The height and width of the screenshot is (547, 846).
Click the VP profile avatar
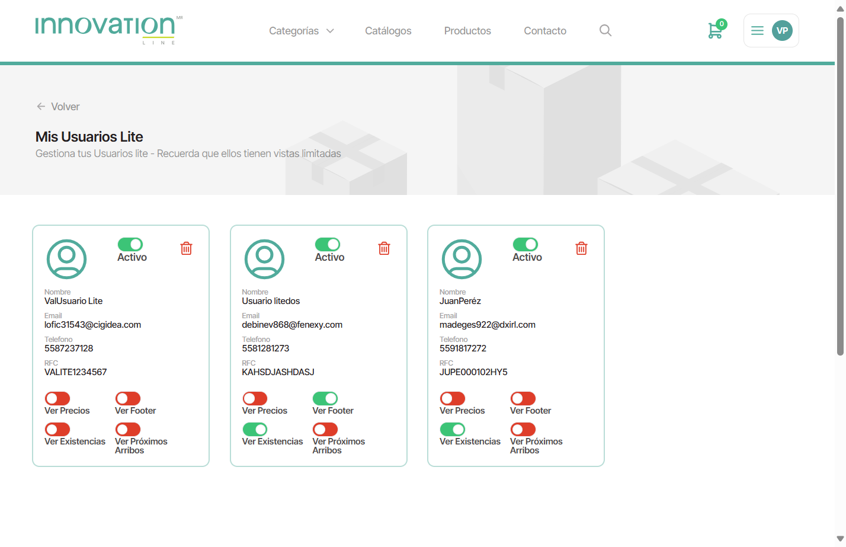pos(782,30)
